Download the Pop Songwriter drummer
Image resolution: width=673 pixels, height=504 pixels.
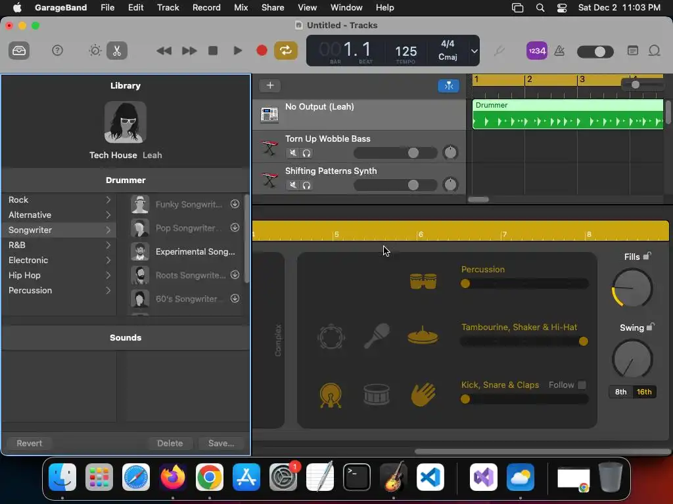[x=235, y=228]
